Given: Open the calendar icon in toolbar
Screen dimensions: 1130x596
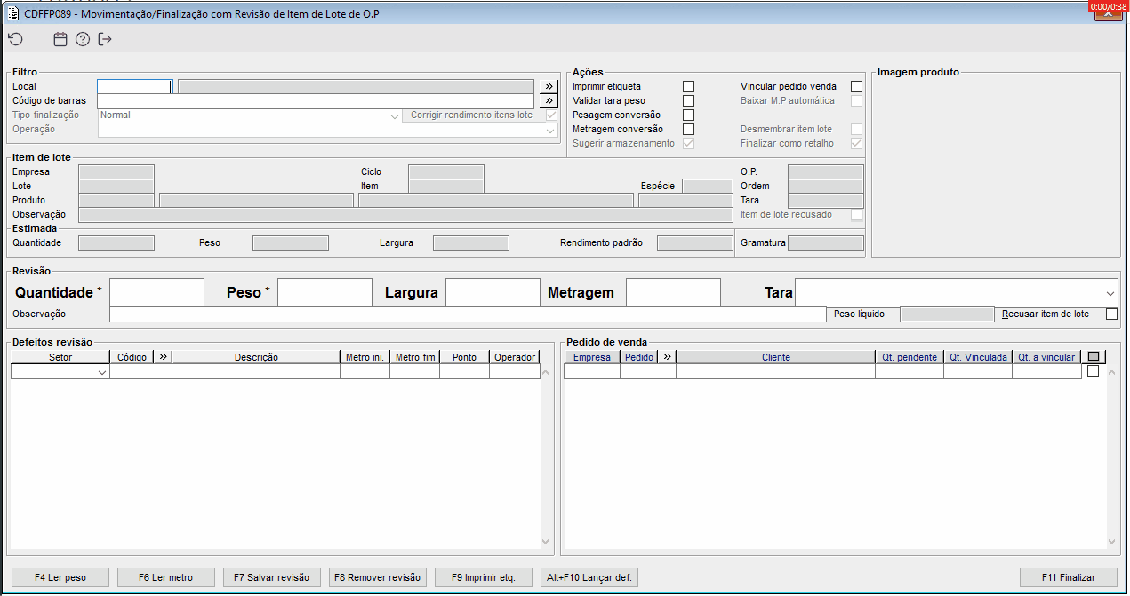Looking at the screenshot, I should tap(60, 39).
